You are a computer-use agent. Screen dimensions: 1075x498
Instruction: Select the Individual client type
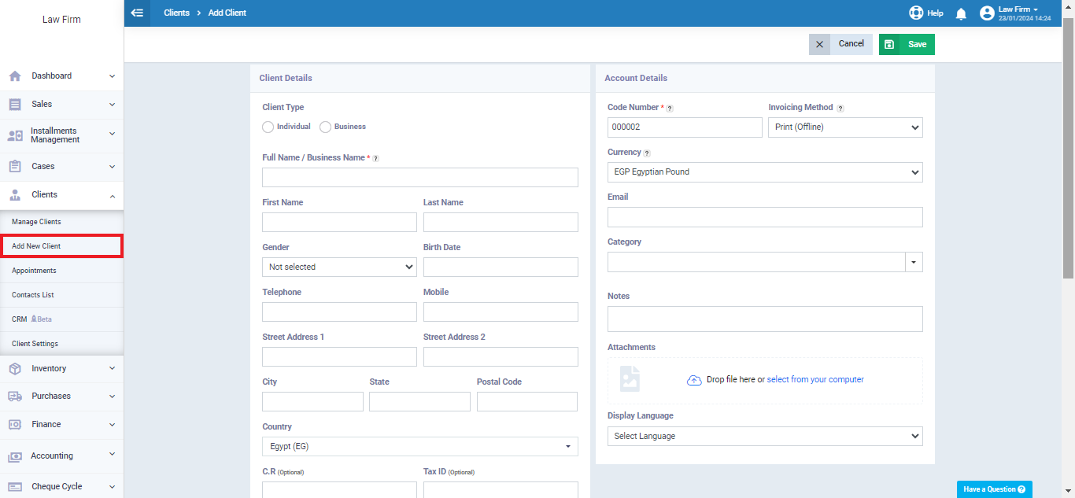click(268, 127)
